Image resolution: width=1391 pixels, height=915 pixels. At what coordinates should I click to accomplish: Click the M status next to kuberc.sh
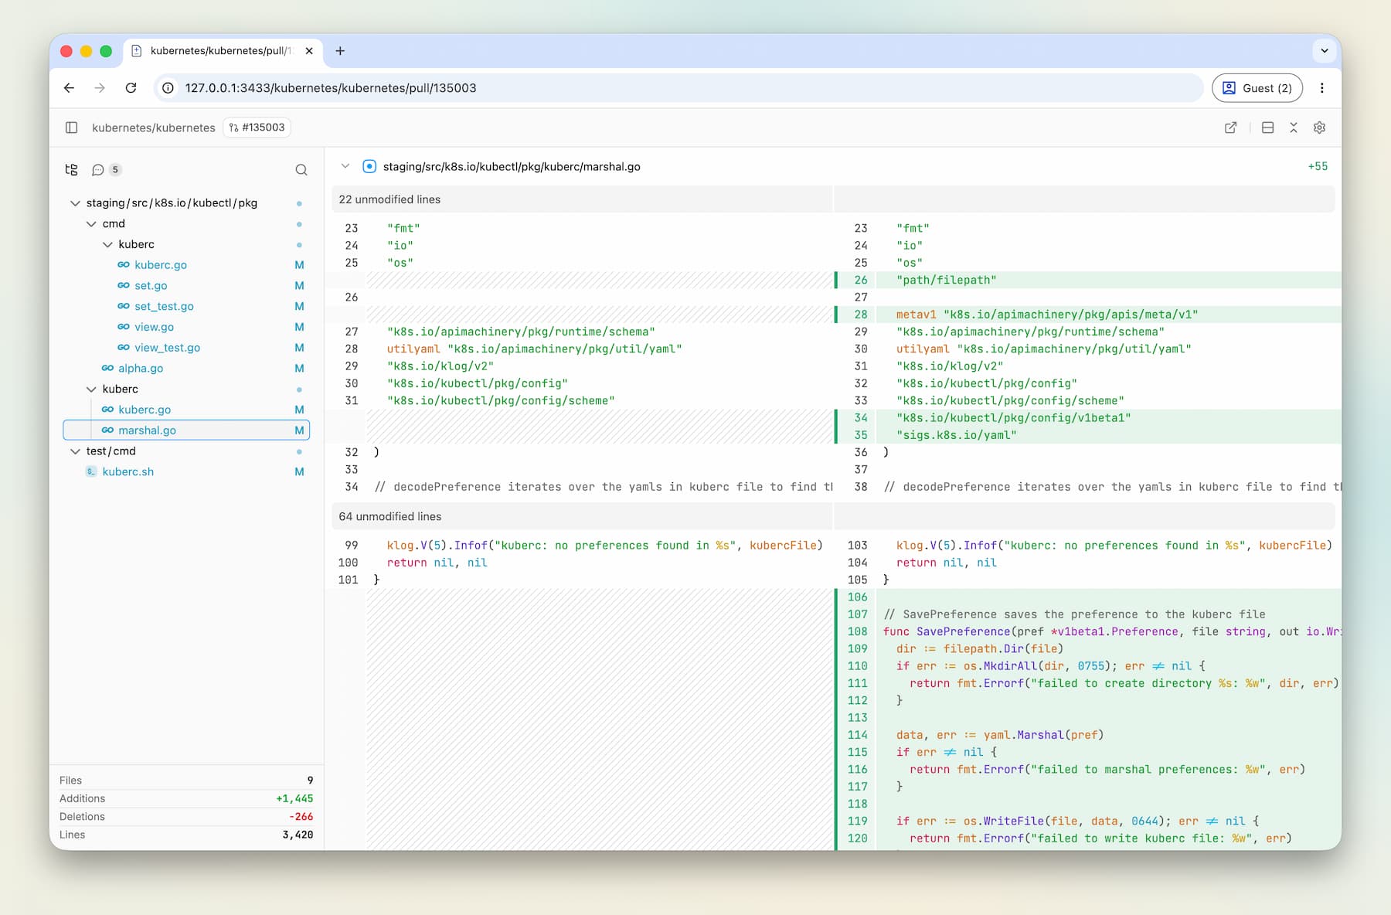click(299, 472)
